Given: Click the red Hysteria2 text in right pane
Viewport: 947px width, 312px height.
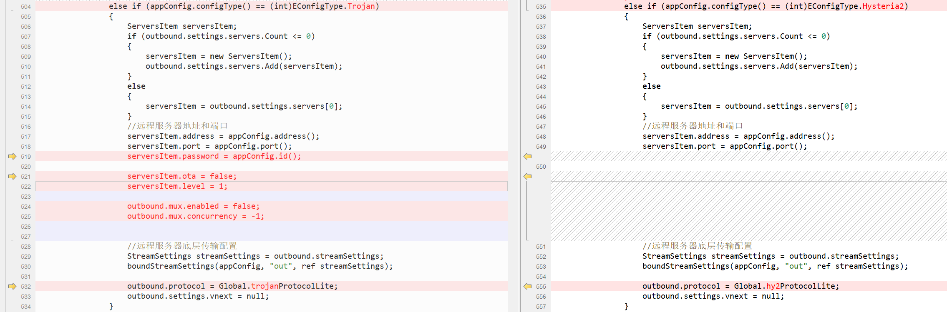Looking at the screenshot, I should click(x=882, y=7).
